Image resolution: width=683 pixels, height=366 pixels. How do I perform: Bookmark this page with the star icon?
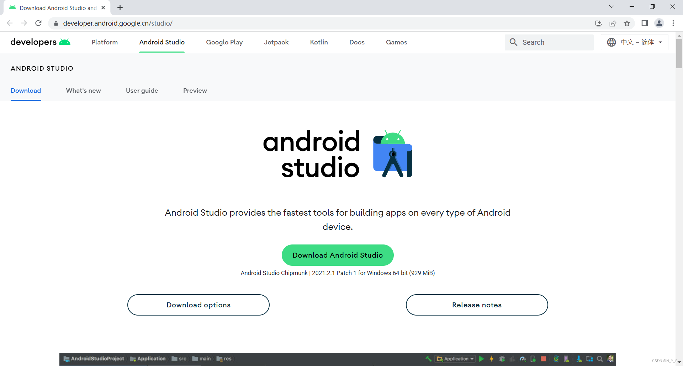[627, 23]
